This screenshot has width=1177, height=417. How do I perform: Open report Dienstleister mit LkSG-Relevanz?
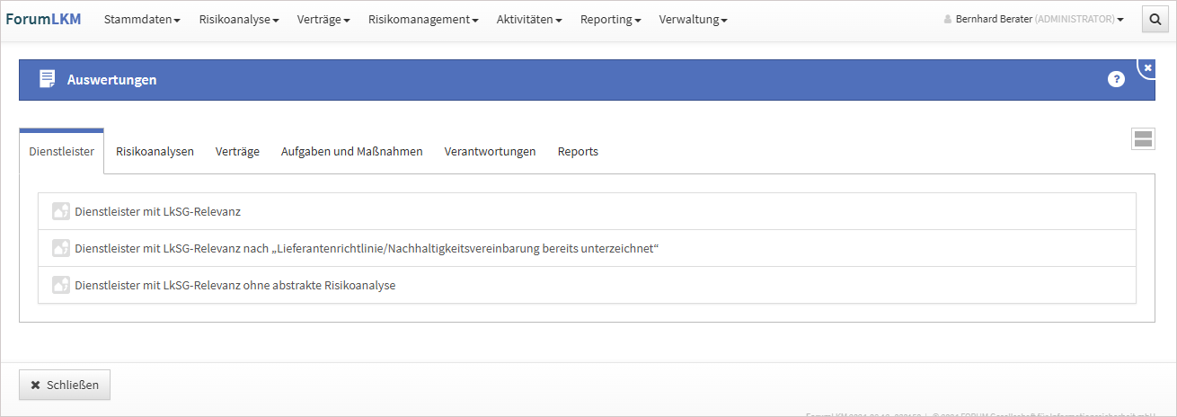click(587, 212)
